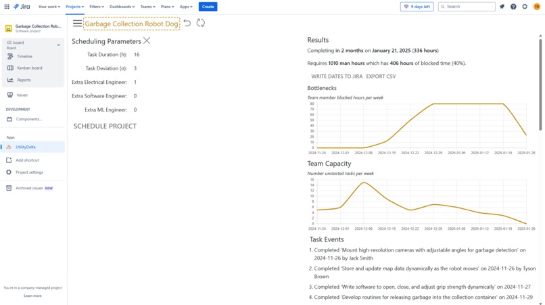This screenshot has height=305, width=545.
Task: Click the refresh sync icon
Action: pyautogui.click(x=201, y=23)
